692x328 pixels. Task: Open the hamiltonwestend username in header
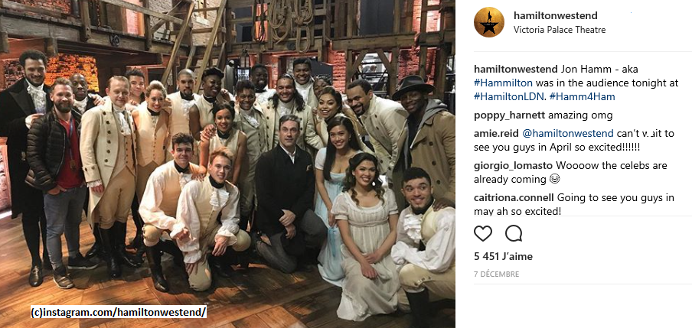point(556,15)
